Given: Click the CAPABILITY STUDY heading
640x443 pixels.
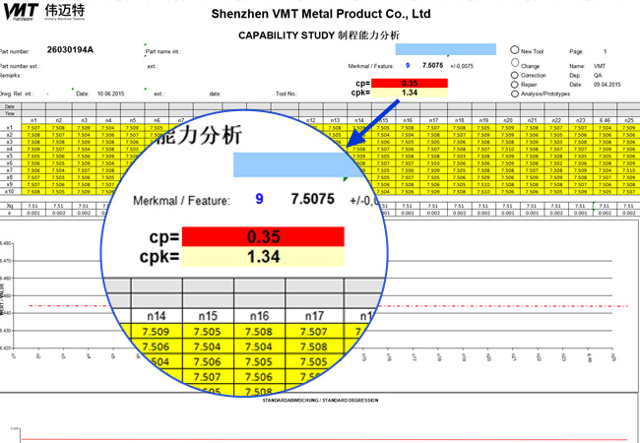Looking at the screenshot, I should (x=319, y=35).
